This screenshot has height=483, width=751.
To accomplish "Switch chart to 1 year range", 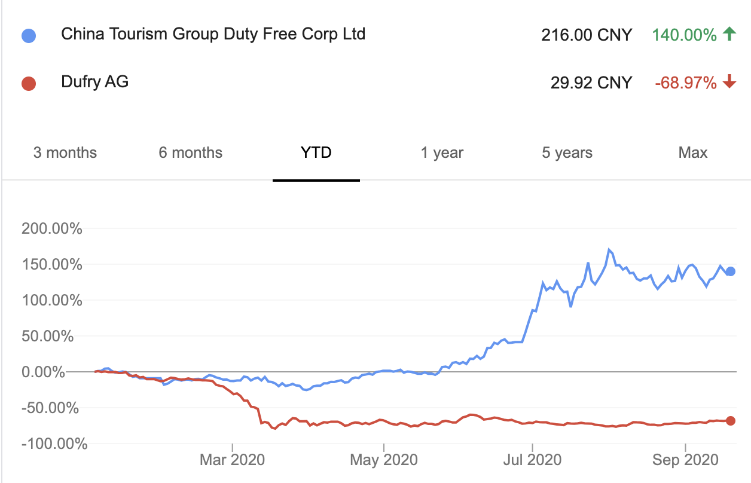I will [x=442, y=152].
